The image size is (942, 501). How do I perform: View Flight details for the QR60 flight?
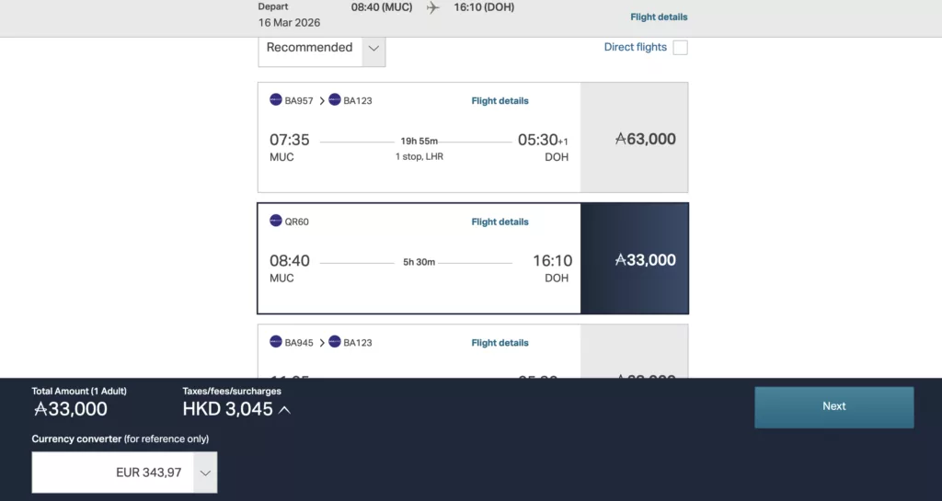500,222
